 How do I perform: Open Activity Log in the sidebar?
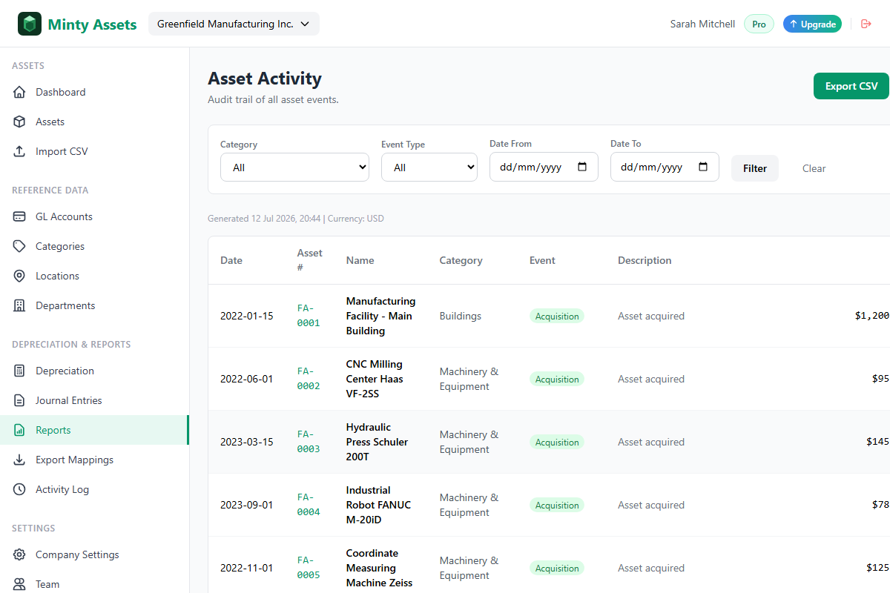[x=95, y=489]
